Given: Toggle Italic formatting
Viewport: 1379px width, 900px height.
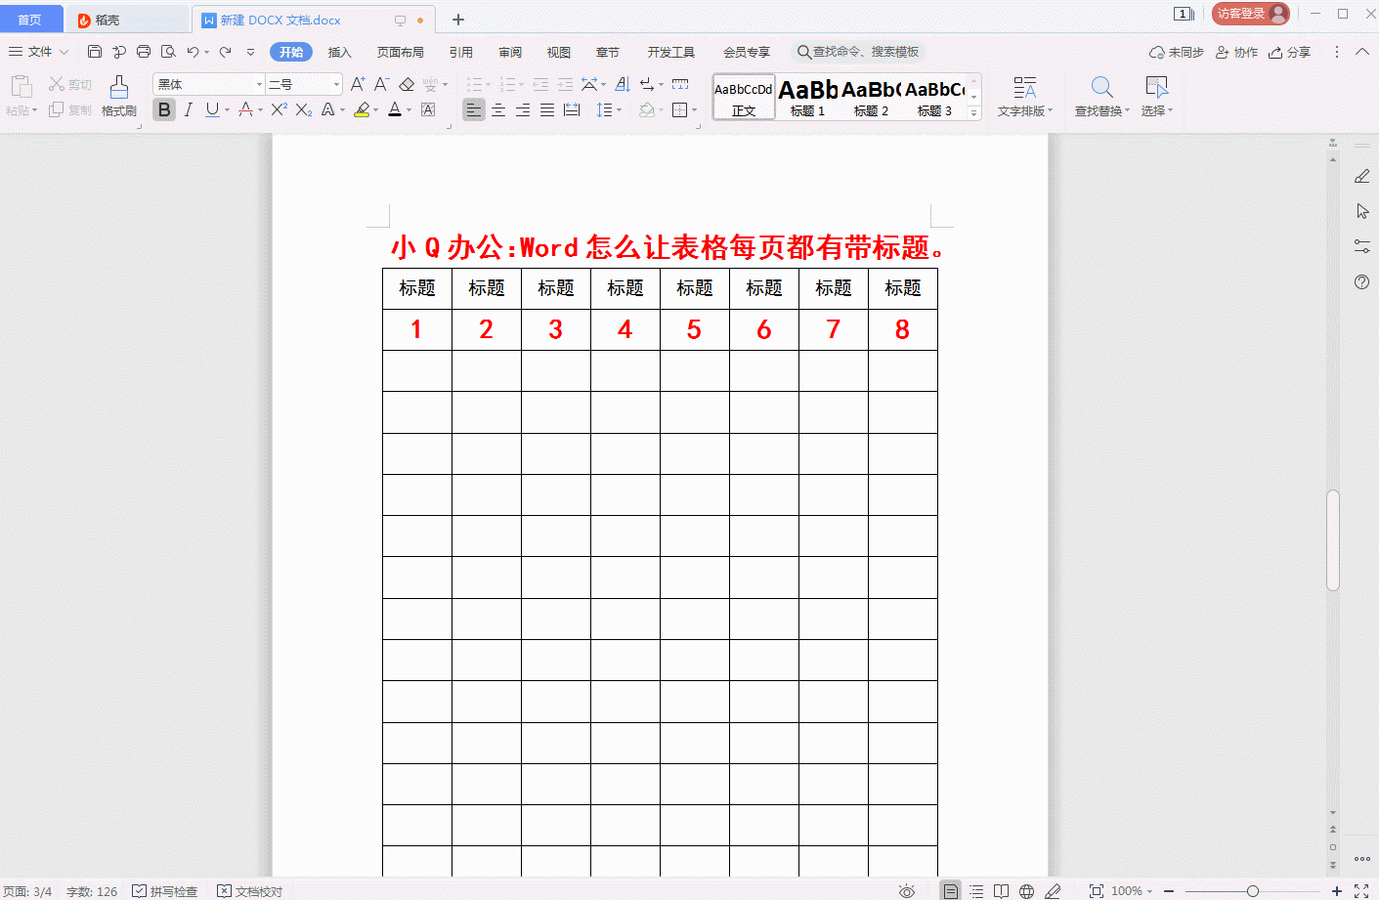Looking at the screenshot, I should 188,109.
